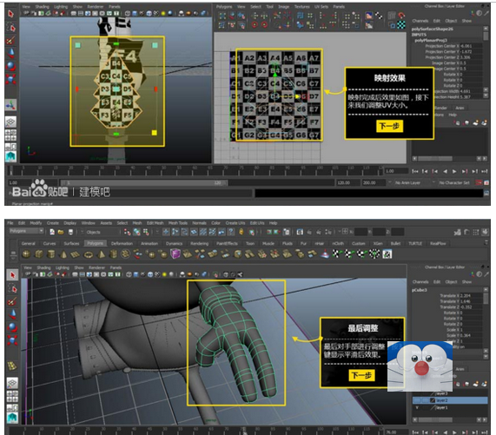Toggle the lock icon in the bottom status line
Viewport: 496px width, 435px height.
[x=241, y=232]
